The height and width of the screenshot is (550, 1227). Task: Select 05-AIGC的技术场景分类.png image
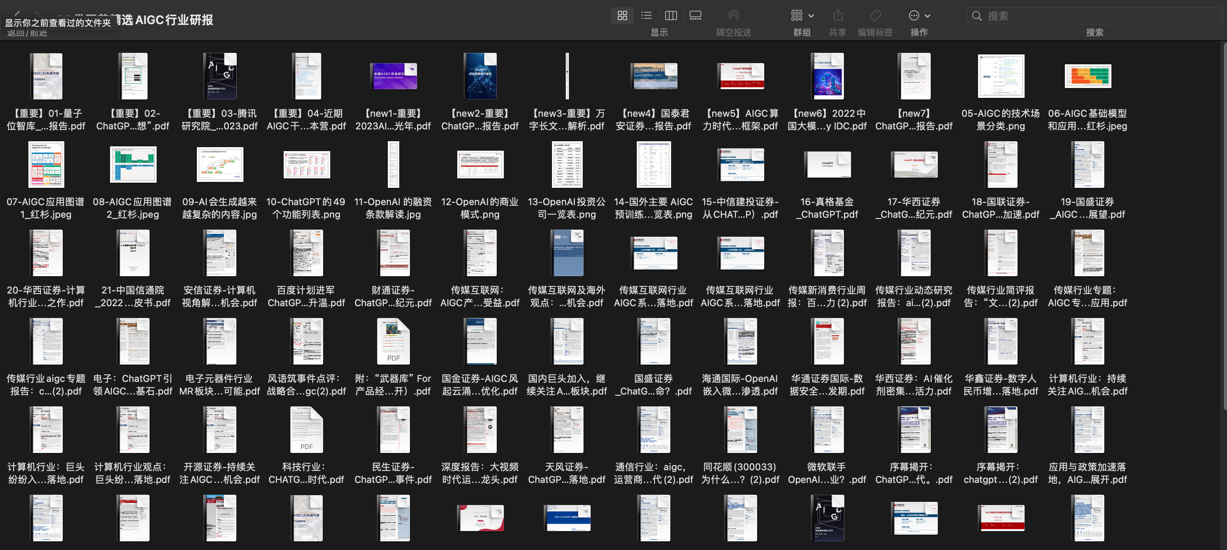tap(1001, 76)
